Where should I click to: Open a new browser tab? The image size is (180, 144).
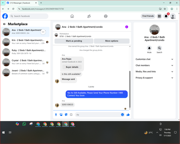[41, 3]
